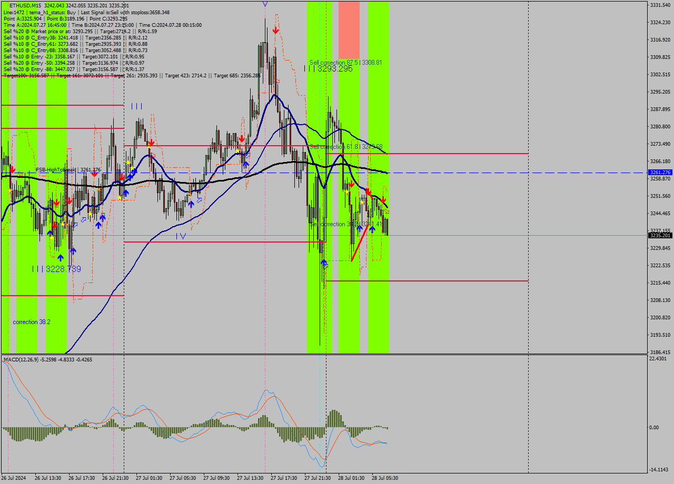Click the 3229.845 price axis value
The height and width of the screenshot is (484, 674).
tap(660, 248)
